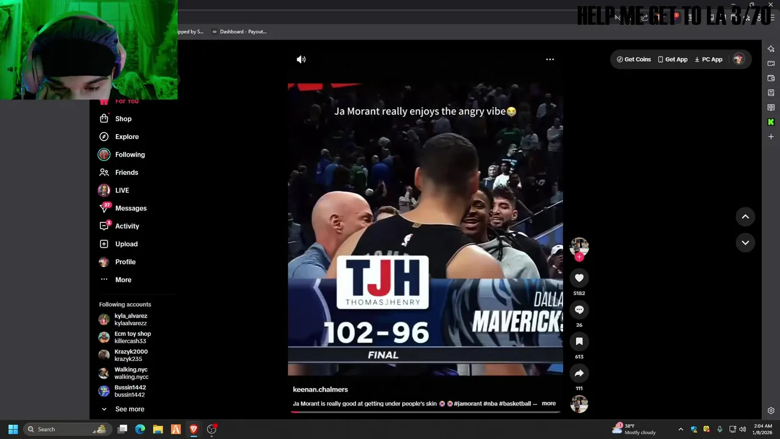Follow creator via the plus badge

[x=579, y=257]
